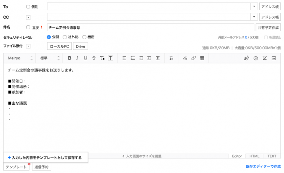
Task: Mark the message as 重要
Action: (x=28, y=27)
